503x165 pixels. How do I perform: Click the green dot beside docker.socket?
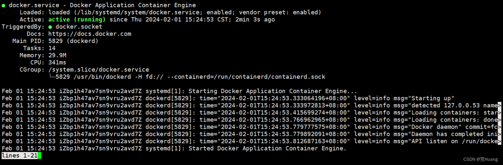point(50,27)
